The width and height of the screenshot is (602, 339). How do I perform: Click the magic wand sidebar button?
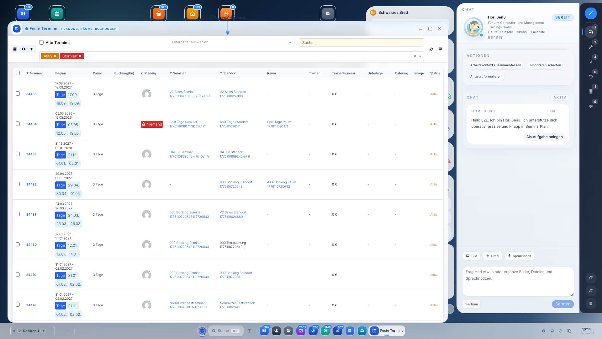[x=591, y=13]
